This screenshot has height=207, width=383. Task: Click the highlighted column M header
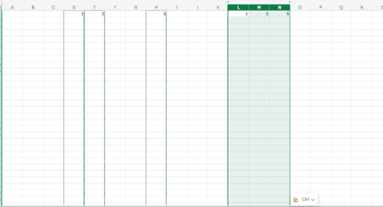point(259,7)
